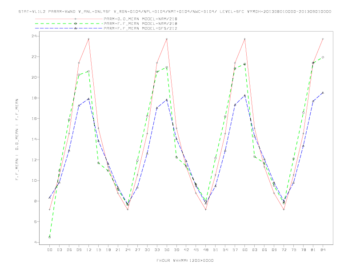Screen dimensions: 352x272
Task: Click x-axis forecast hour label 60
Action: (x=245, y=250)
